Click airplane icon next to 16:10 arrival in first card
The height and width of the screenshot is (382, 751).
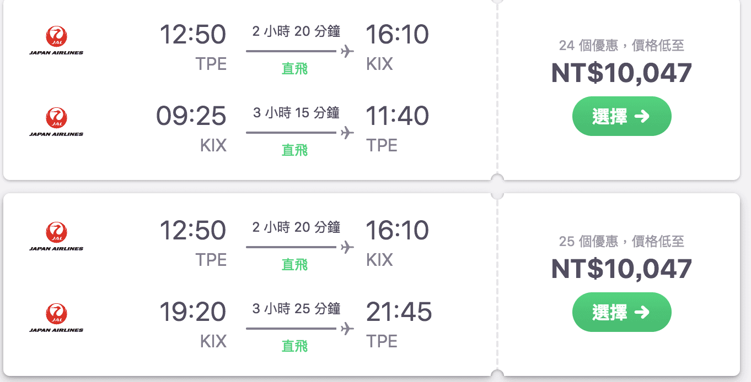tap(347, 52)
